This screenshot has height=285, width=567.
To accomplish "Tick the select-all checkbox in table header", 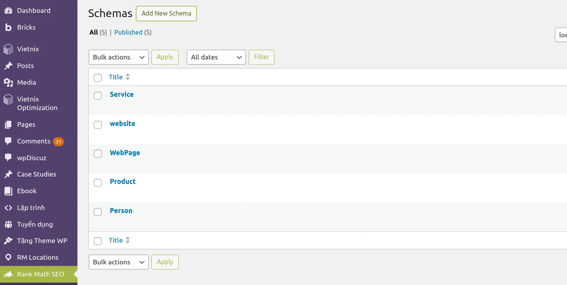I will coord(98,78).
